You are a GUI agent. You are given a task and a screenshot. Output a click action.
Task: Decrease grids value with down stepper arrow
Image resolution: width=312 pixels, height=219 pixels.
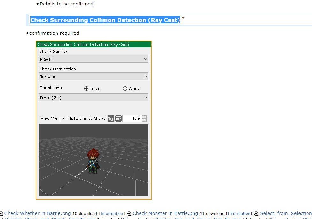click(x=145, y=120)
